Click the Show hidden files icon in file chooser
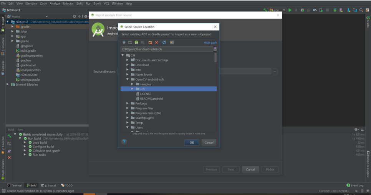This screenshot has height=195, width=371. [172, 42]
